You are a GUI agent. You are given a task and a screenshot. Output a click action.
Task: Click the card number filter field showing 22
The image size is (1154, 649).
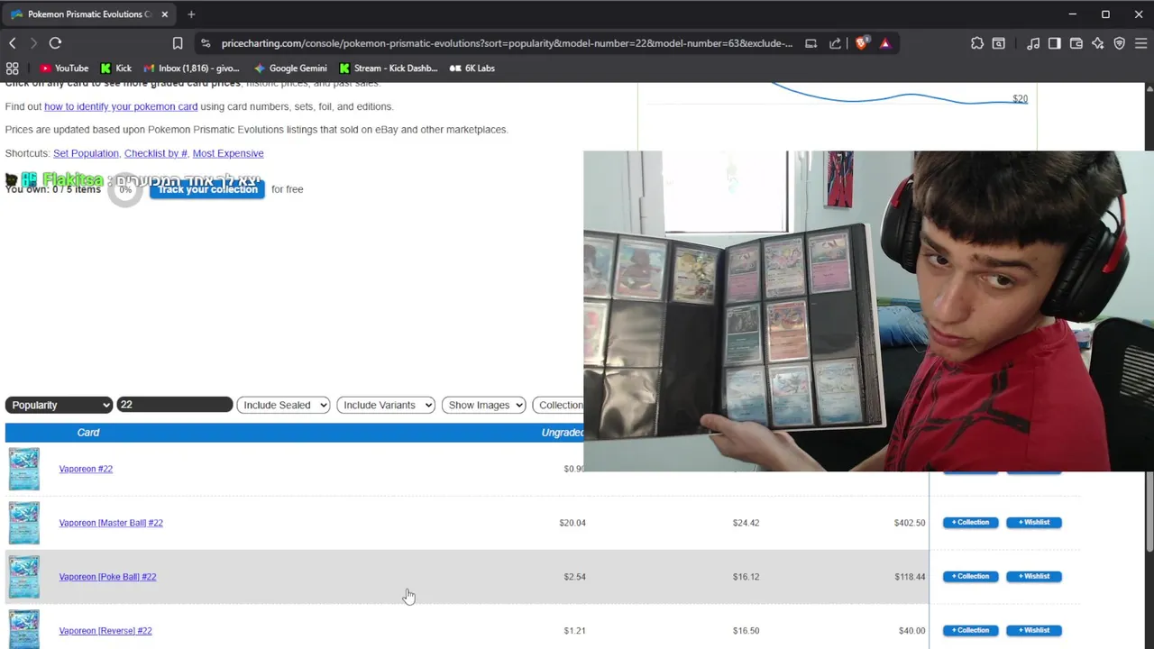173,406
